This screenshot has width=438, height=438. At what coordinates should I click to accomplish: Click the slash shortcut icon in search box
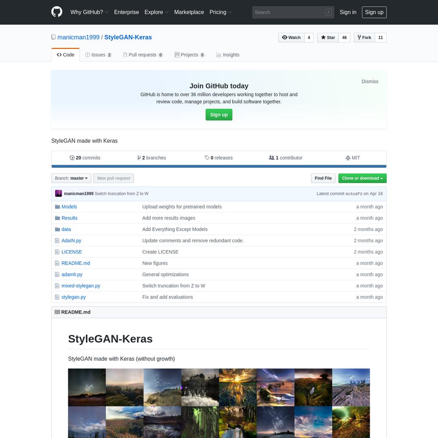pyautogui.click(x=328, y=12)
